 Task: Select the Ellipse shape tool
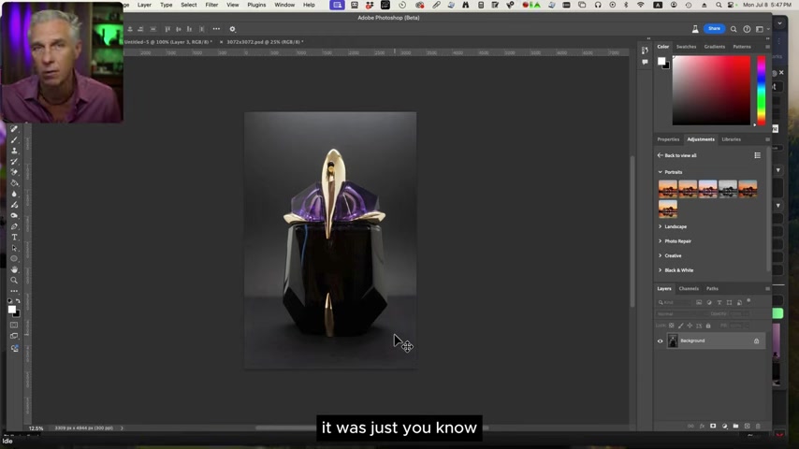click(x=14, y=259)
